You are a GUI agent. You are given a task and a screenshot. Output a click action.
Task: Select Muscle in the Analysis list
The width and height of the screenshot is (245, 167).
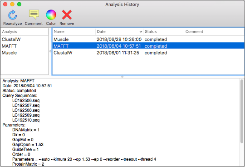pyautogui.click(x=9, y=53)
